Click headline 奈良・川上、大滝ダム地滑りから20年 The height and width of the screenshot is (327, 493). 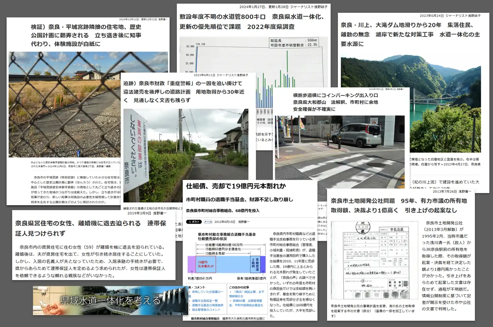pos(410,34)
